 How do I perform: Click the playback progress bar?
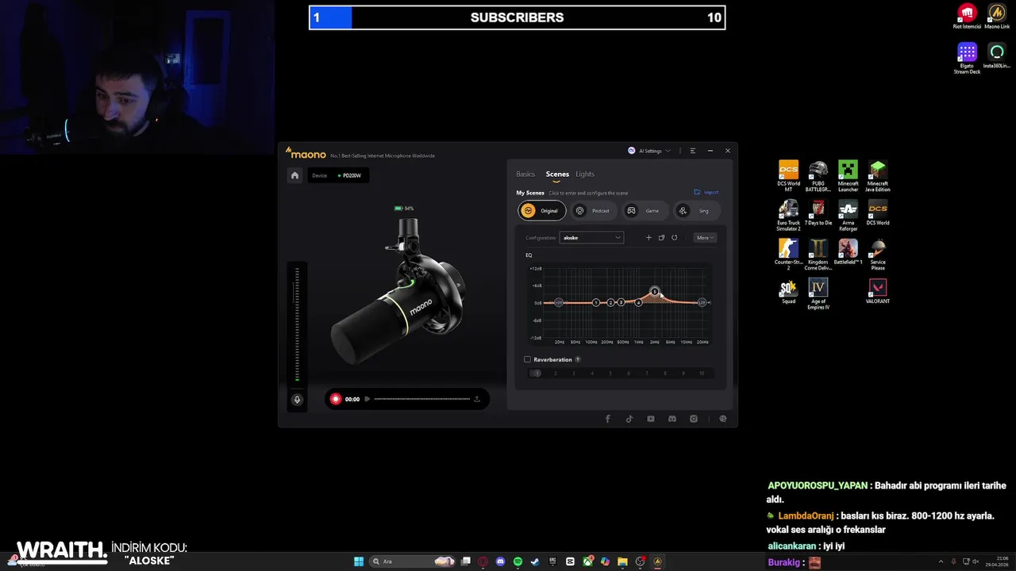[421, 399]
